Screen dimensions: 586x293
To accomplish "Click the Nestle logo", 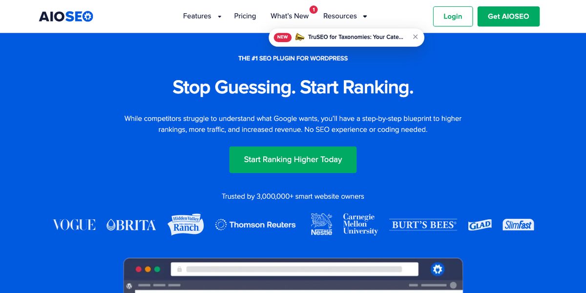I will [321, 224].
